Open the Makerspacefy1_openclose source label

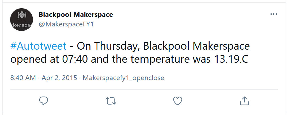pyautogui.click(x=123, y=78)
